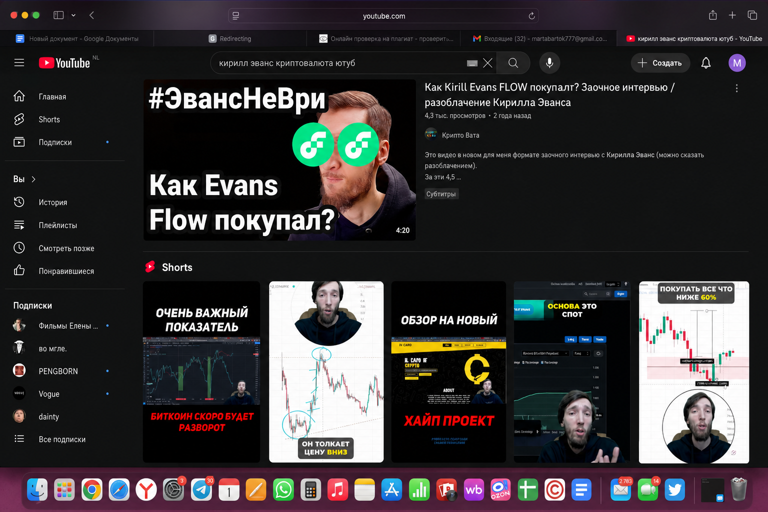Click the search query input field
This screenshot has width=768, height=512.
click(x=340, y=63)
